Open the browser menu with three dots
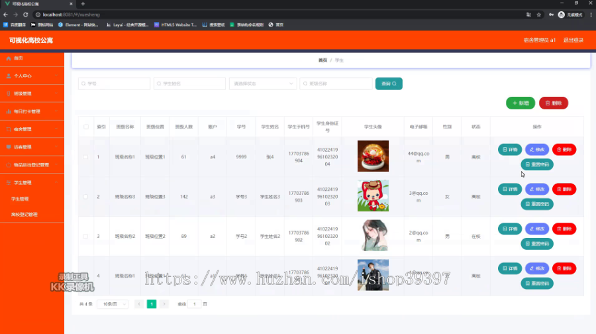Screen dimensions: 596x334 click(591, 15)
